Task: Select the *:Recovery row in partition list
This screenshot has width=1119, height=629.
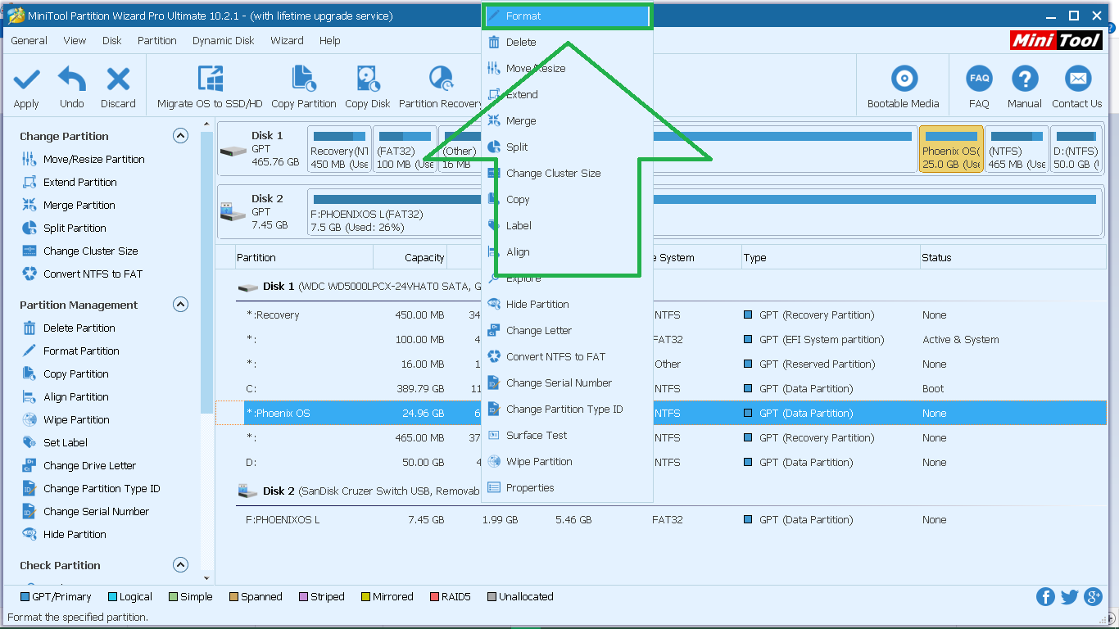Action: pos(660,315)
